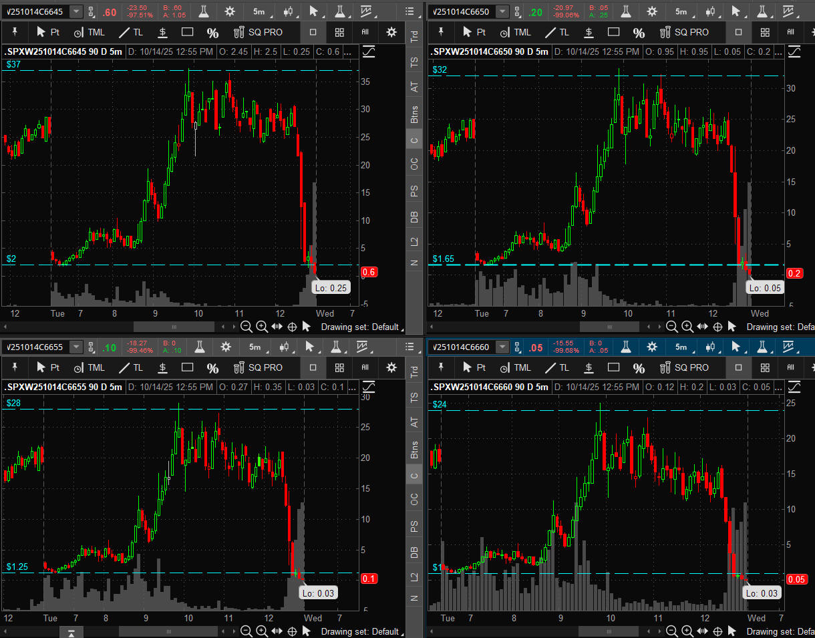Open the TS tab on the top sidebar
Image resolution: width=815 pixels, height=638 pixels.
coord(414,62)
